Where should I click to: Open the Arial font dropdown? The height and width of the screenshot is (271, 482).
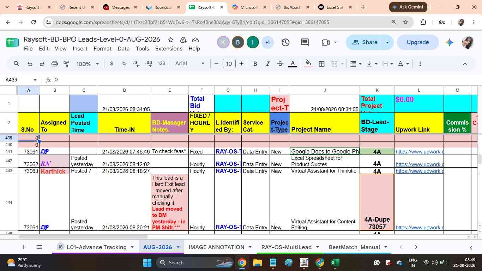pyautogui.click(x=190, y=64)
